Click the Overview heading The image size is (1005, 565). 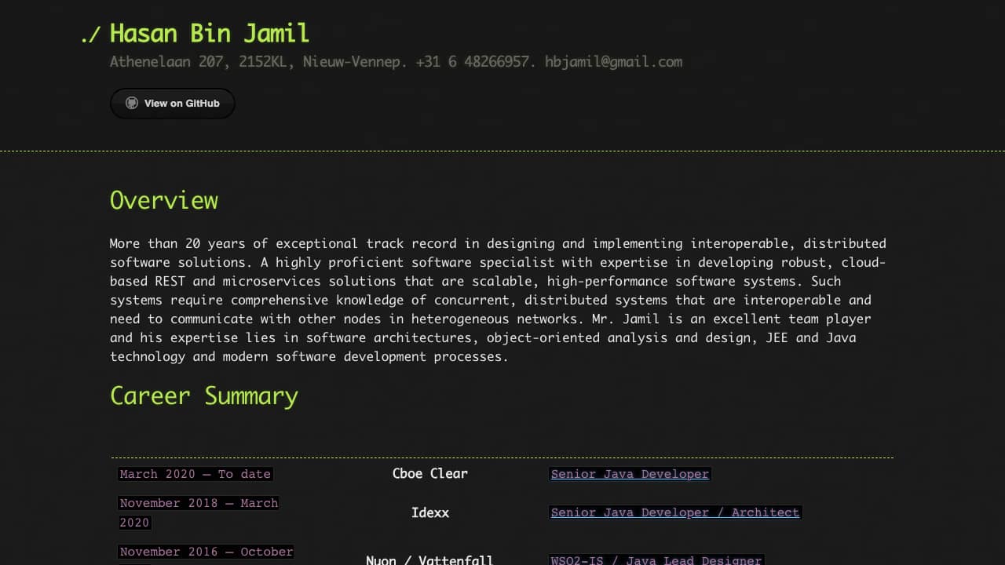pos(163,200)
